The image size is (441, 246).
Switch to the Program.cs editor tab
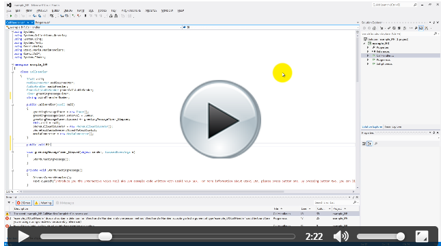click(42, 23)
